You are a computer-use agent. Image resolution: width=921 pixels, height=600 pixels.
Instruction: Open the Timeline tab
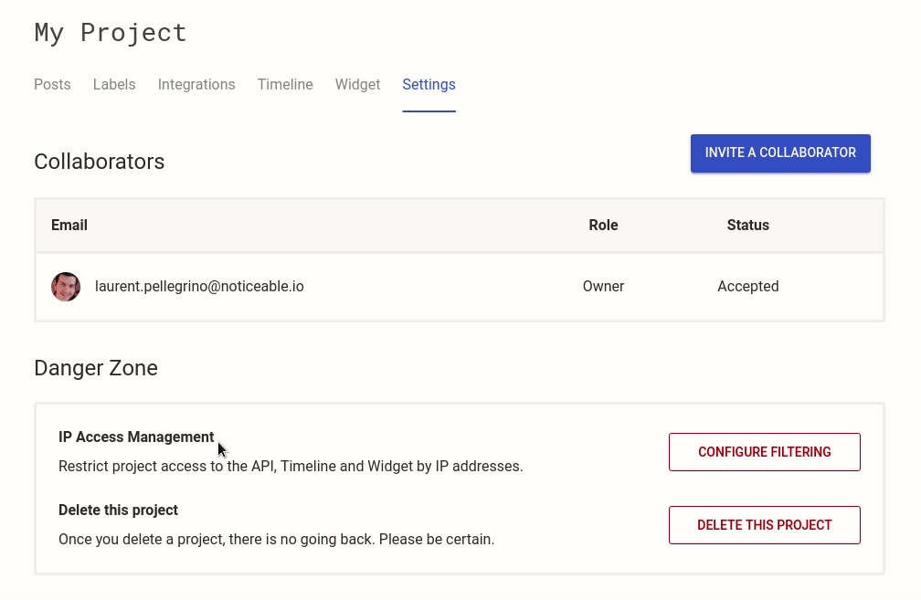(285, 85)
